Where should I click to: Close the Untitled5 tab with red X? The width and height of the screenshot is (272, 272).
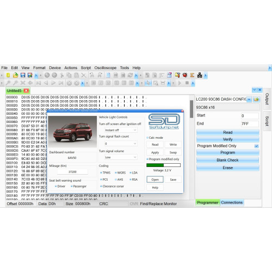point(26,90)
